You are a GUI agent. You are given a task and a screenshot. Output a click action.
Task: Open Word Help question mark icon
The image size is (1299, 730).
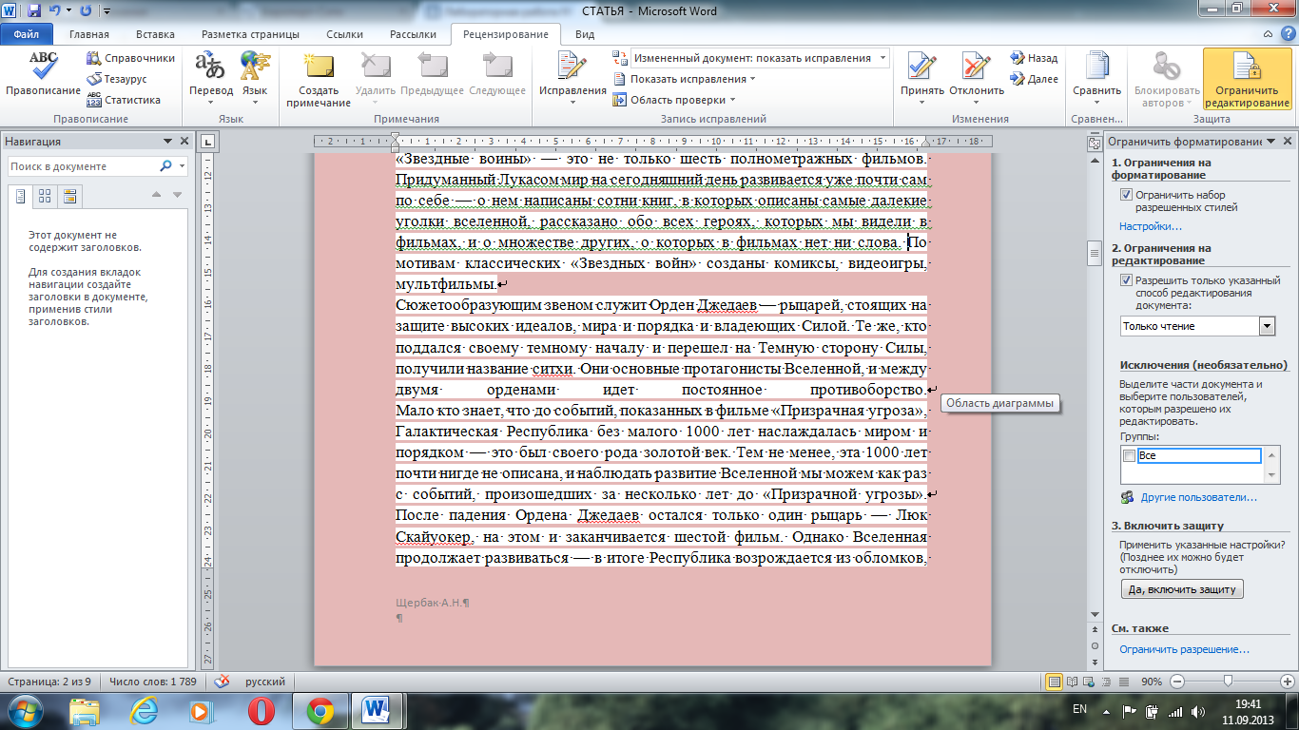[x=1288, y=34]
